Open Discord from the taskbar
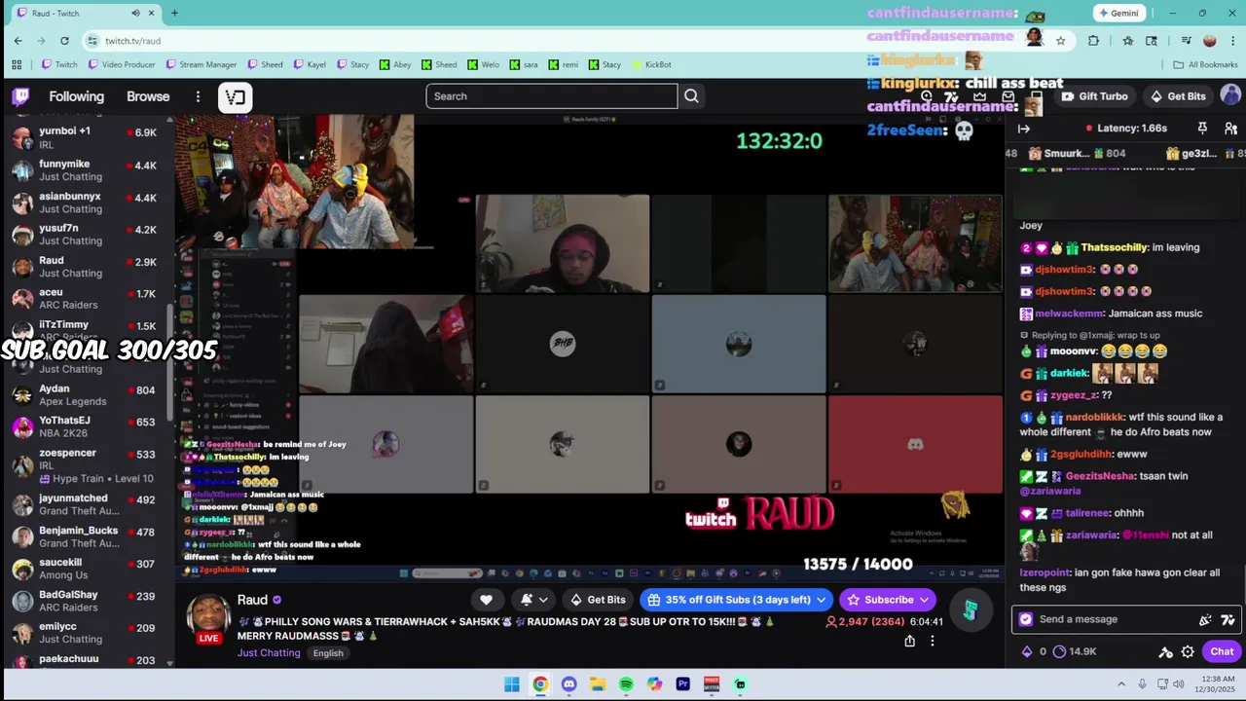1246x701 pixels. [x=569, y=684]
